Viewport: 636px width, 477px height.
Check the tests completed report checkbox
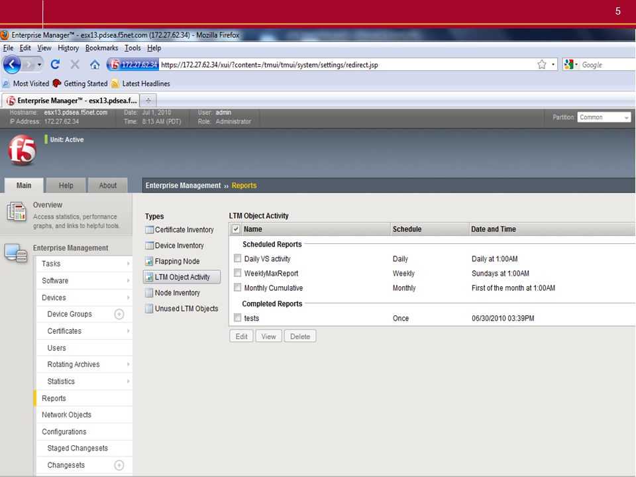pos(237,317)
